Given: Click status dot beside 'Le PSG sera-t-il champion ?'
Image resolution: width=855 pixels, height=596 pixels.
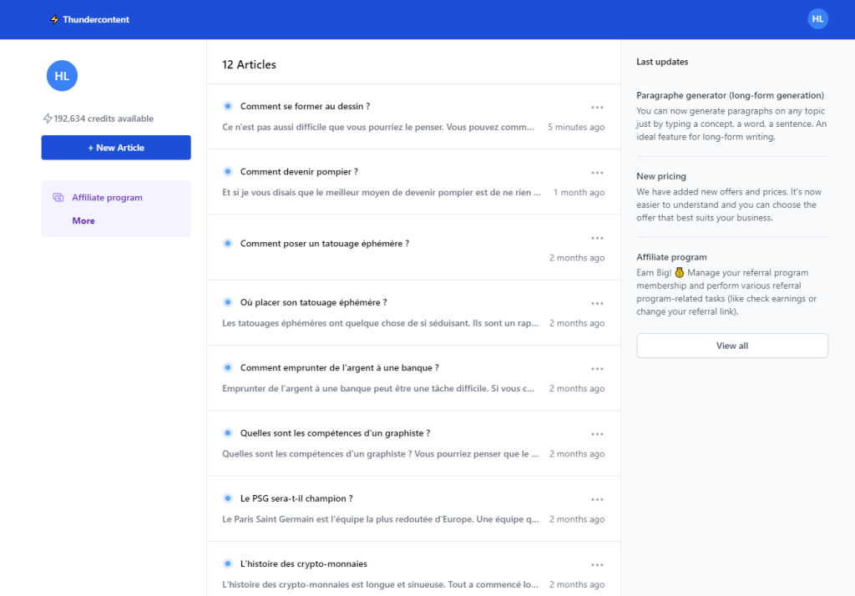Looking at the screenshot, I should [227, 498].
